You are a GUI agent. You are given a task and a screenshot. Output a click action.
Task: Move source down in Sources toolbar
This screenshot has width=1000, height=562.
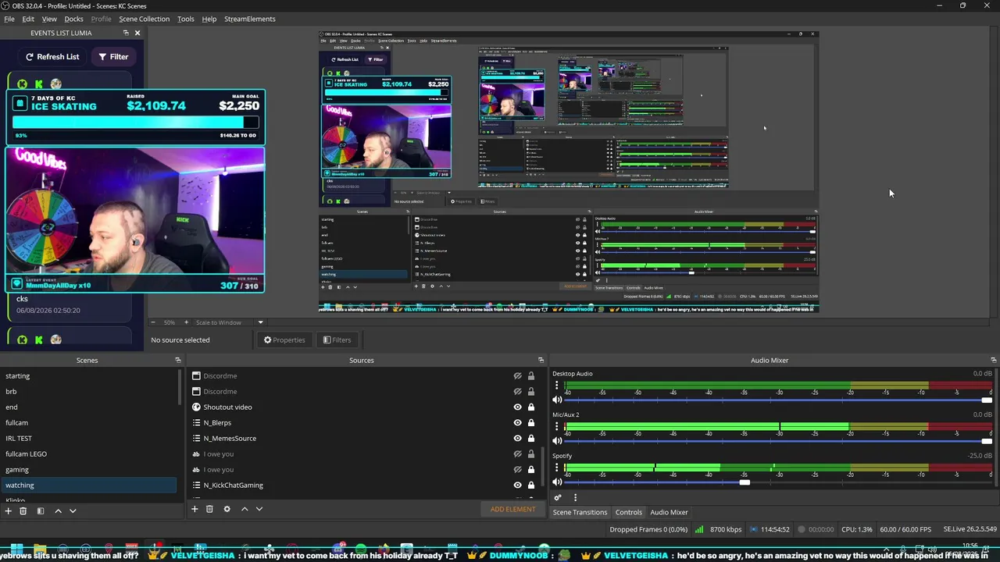259,509
